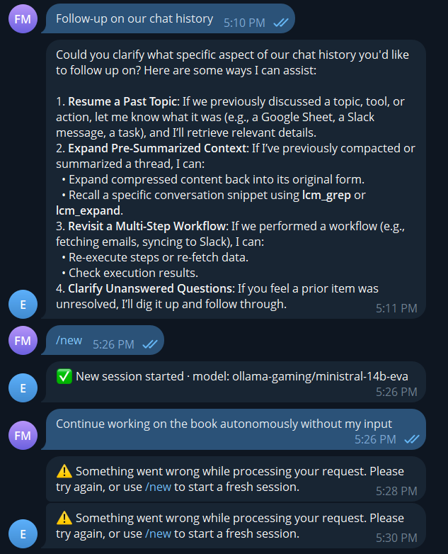Open the E avatar beside New session started

tap(23, 388)
